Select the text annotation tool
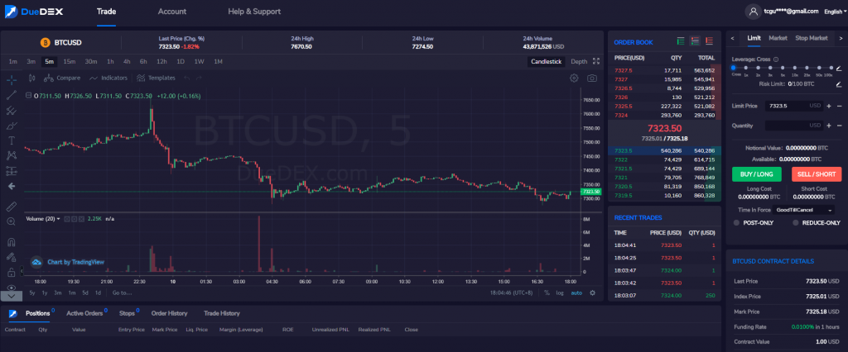 click(x=12, y=155)
